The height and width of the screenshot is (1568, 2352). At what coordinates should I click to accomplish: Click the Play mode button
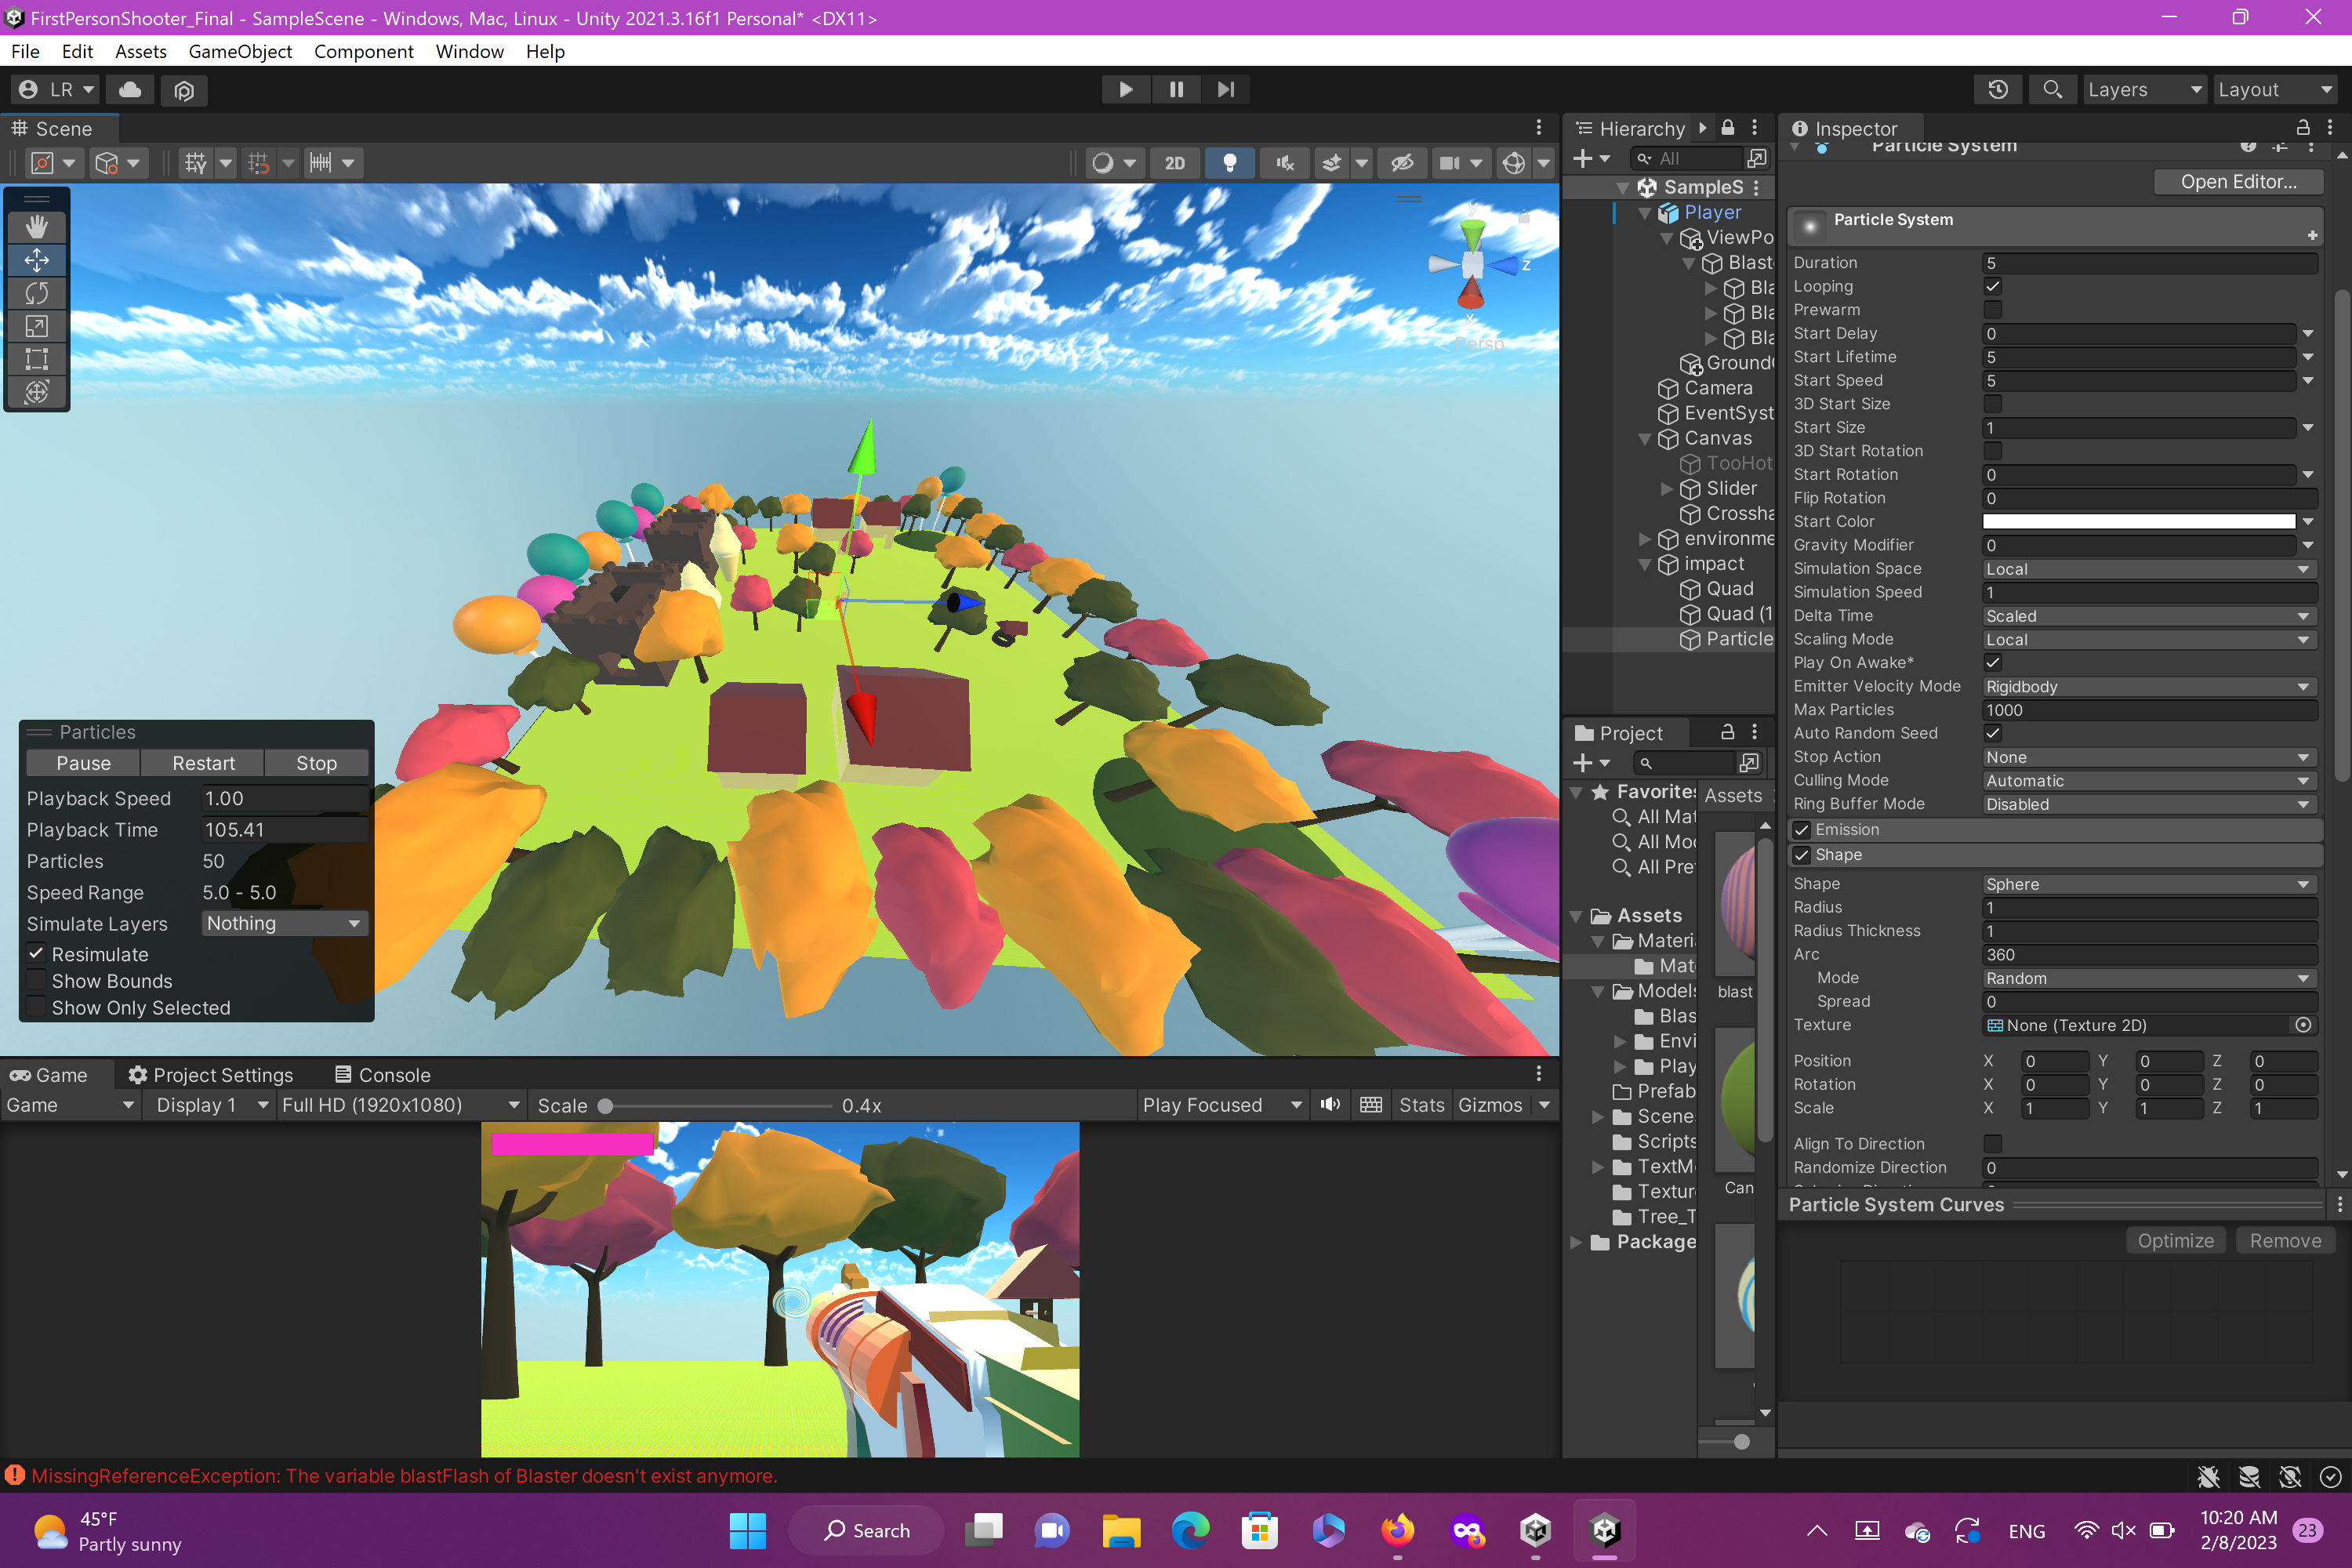point(1126,89)
